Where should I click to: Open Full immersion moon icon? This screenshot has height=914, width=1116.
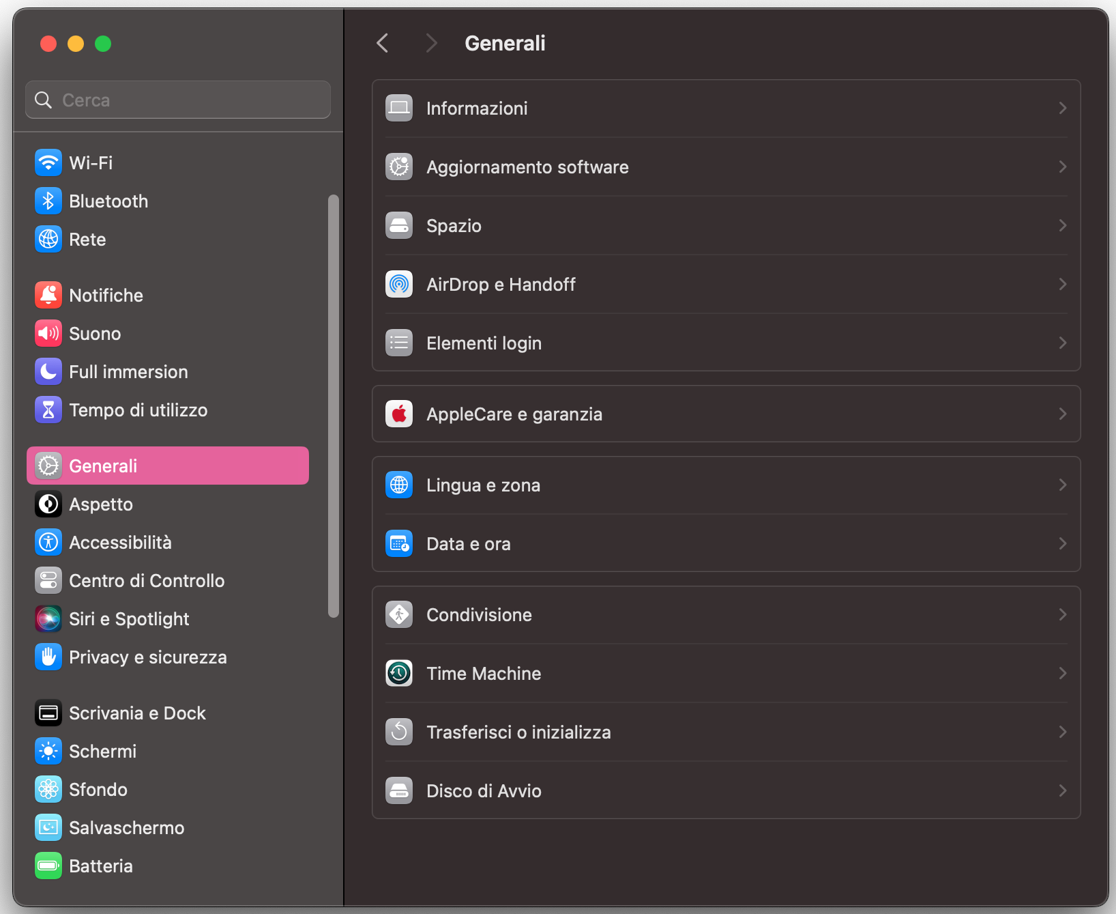48,371
